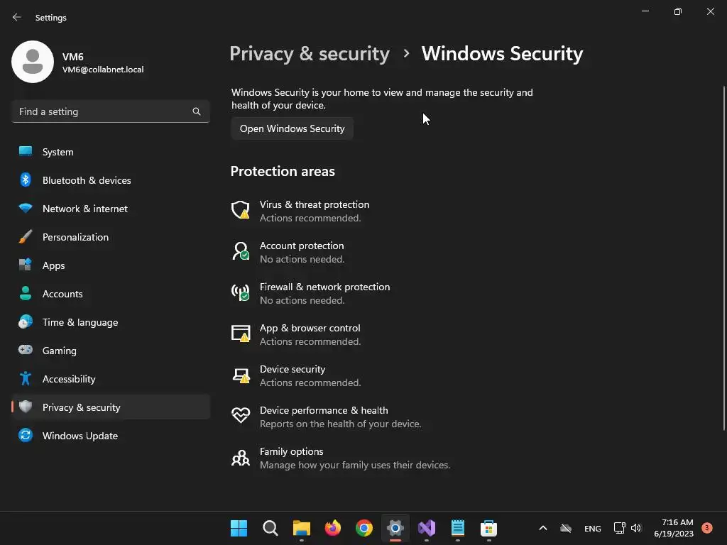Open Visual Studio from taskbar
Viewport: 727px width, 545px height.
[x=427, y=528]
